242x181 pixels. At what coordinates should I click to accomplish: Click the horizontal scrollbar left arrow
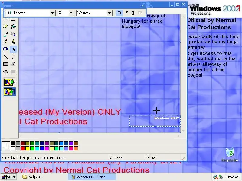[21, 136]
